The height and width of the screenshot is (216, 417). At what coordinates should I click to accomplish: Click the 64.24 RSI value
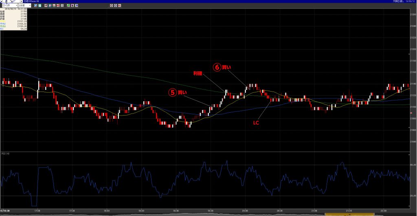[24, 29]
